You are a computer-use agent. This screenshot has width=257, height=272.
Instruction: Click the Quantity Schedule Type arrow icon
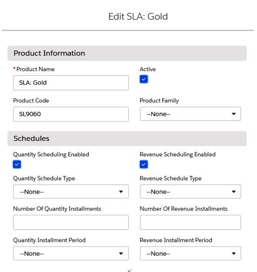[x=121, y=192]
